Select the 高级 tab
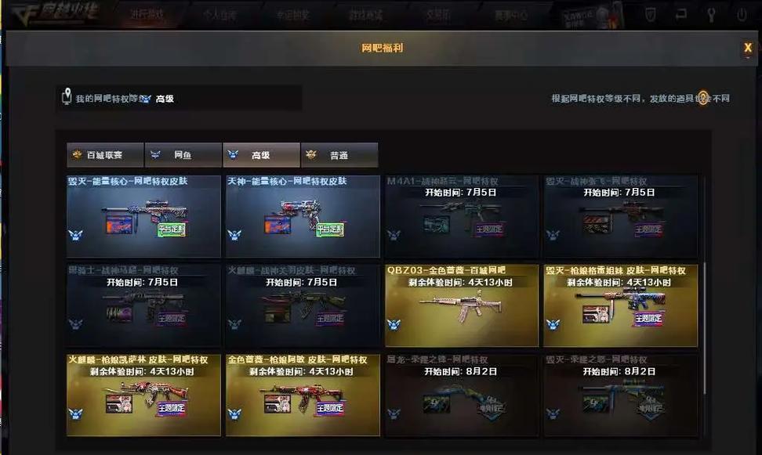 [262, 155]
